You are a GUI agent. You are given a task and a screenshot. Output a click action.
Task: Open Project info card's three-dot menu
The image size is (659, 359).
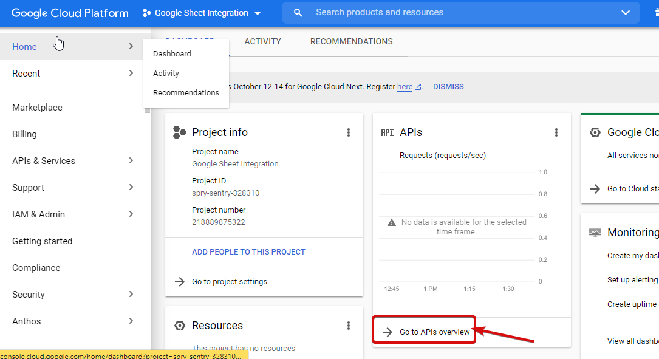(349, 132)
